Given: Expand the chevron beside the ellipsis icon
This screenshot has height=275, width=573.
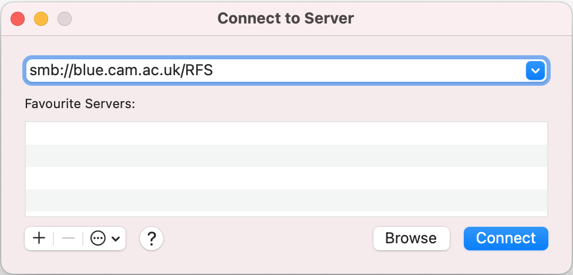Looking at the screenshot, I should pos(116,239).
